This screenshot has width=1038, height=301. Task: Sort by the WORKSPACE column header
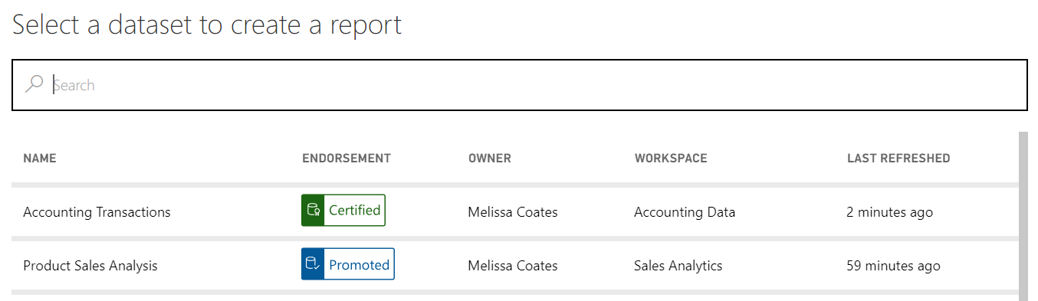click(671, 159)
